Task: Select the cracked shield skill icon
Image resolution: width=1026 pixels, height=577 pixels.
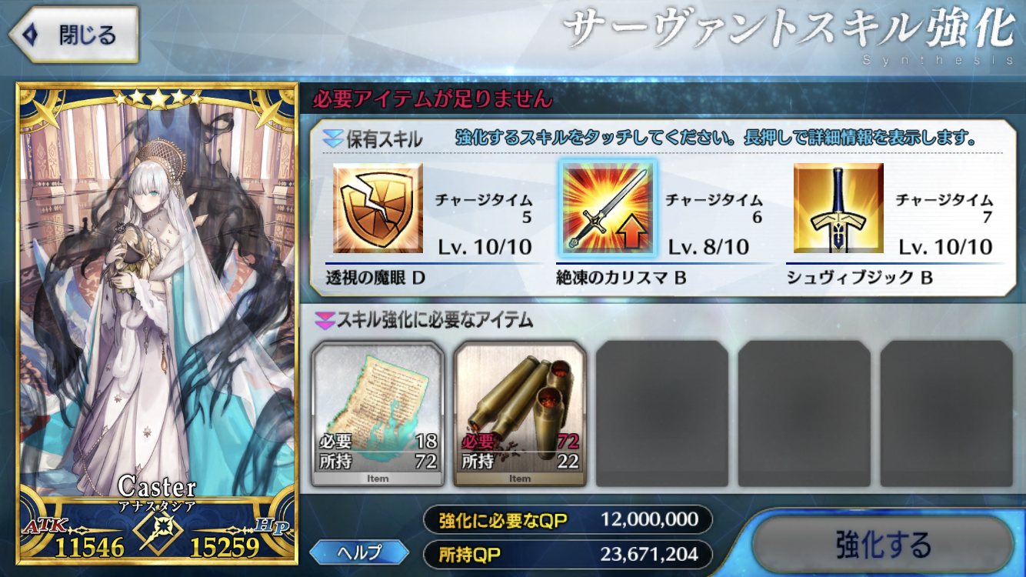Action: click(x=378, y=208)
